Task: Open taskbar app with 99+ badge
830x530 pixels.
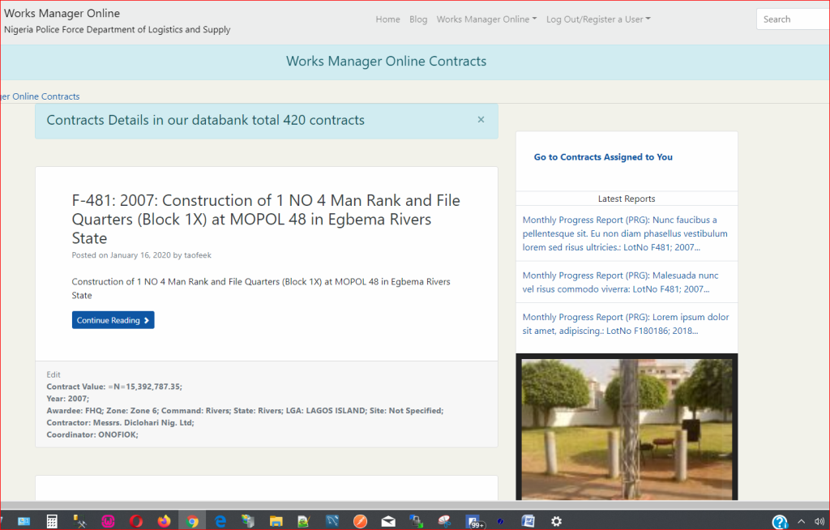Action: point(474,522)
